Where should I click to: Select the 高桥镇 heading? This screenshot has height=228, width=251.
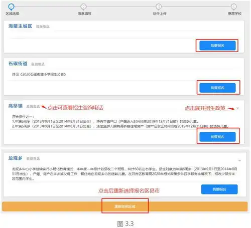click(x=16, y=106)
